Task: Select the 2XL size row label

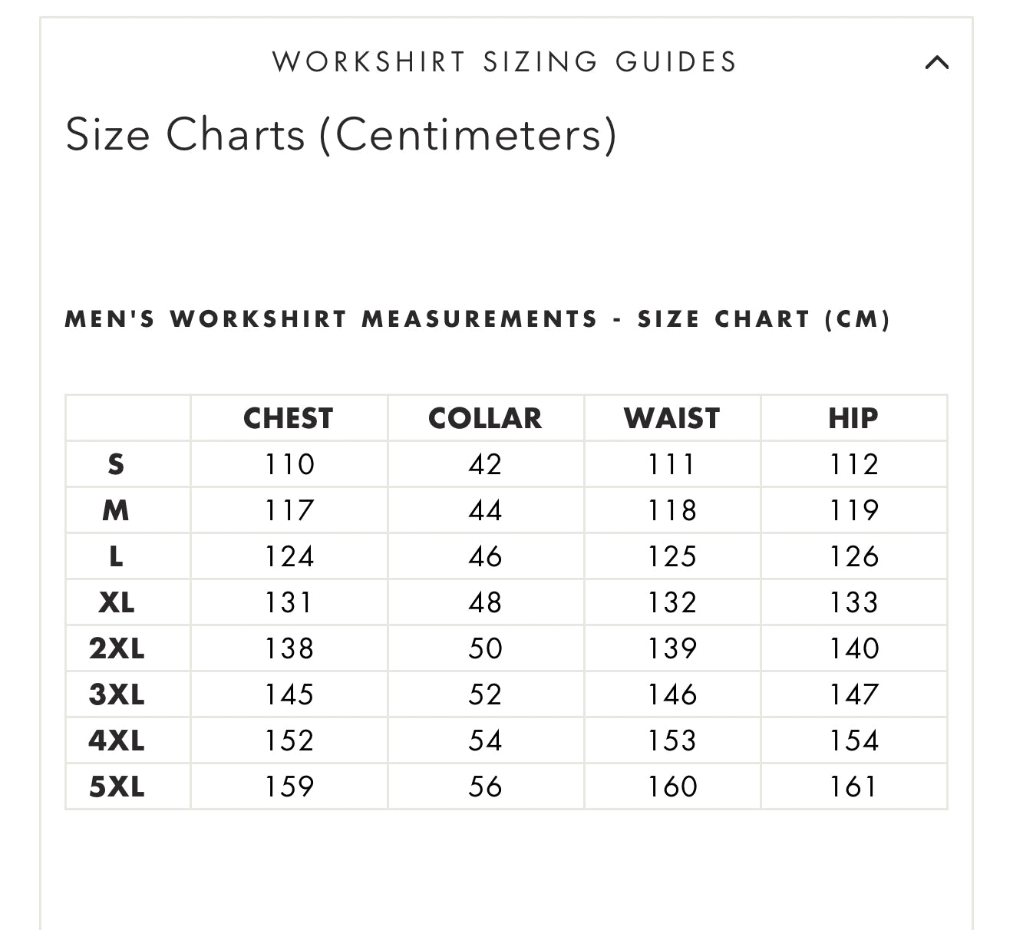Action: tap(117, 648)
